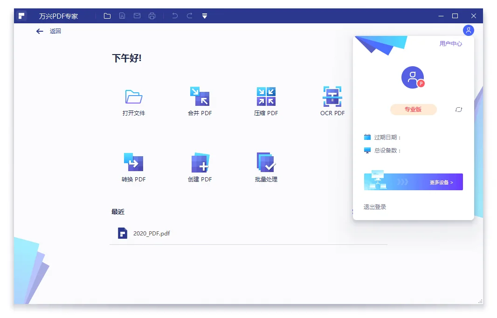This screenshot has width=497, height=318.
Task: Click the refresh icon beside 专业版 badge
Action: tap(458, 109)
